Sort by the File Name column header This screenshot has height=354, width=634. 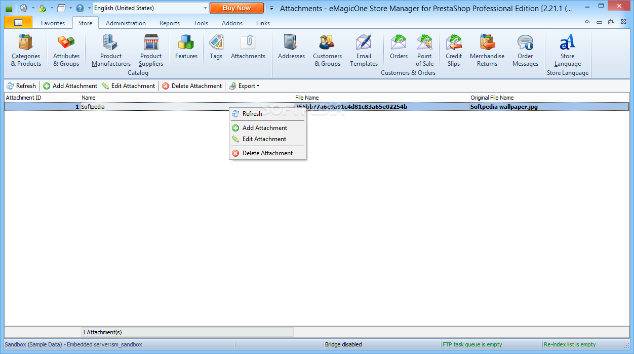coord(382,98)
